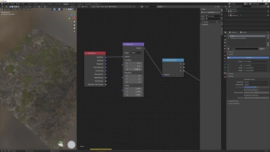This screenshot has height=152, width=270.
Task: Open the Mapping node Type dropdown
Action: 137,53
